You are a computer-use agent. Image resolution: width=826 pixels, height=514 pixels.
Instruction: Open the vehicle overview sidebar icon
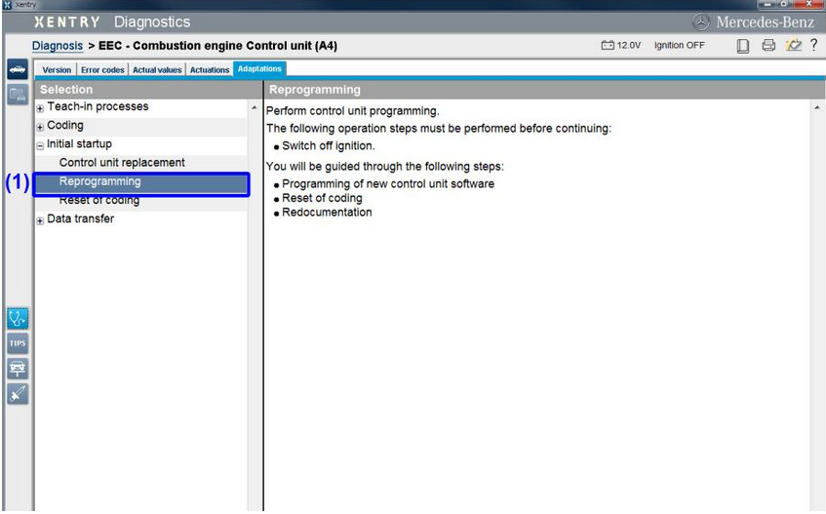pyautogui.click(x=18, y=69)
